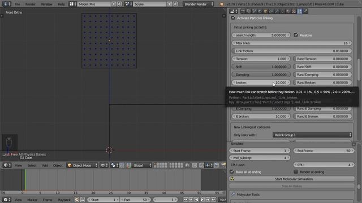This screenshot has height=203, width=362.
Task: Play the animation forward
Action: (202, 200)
